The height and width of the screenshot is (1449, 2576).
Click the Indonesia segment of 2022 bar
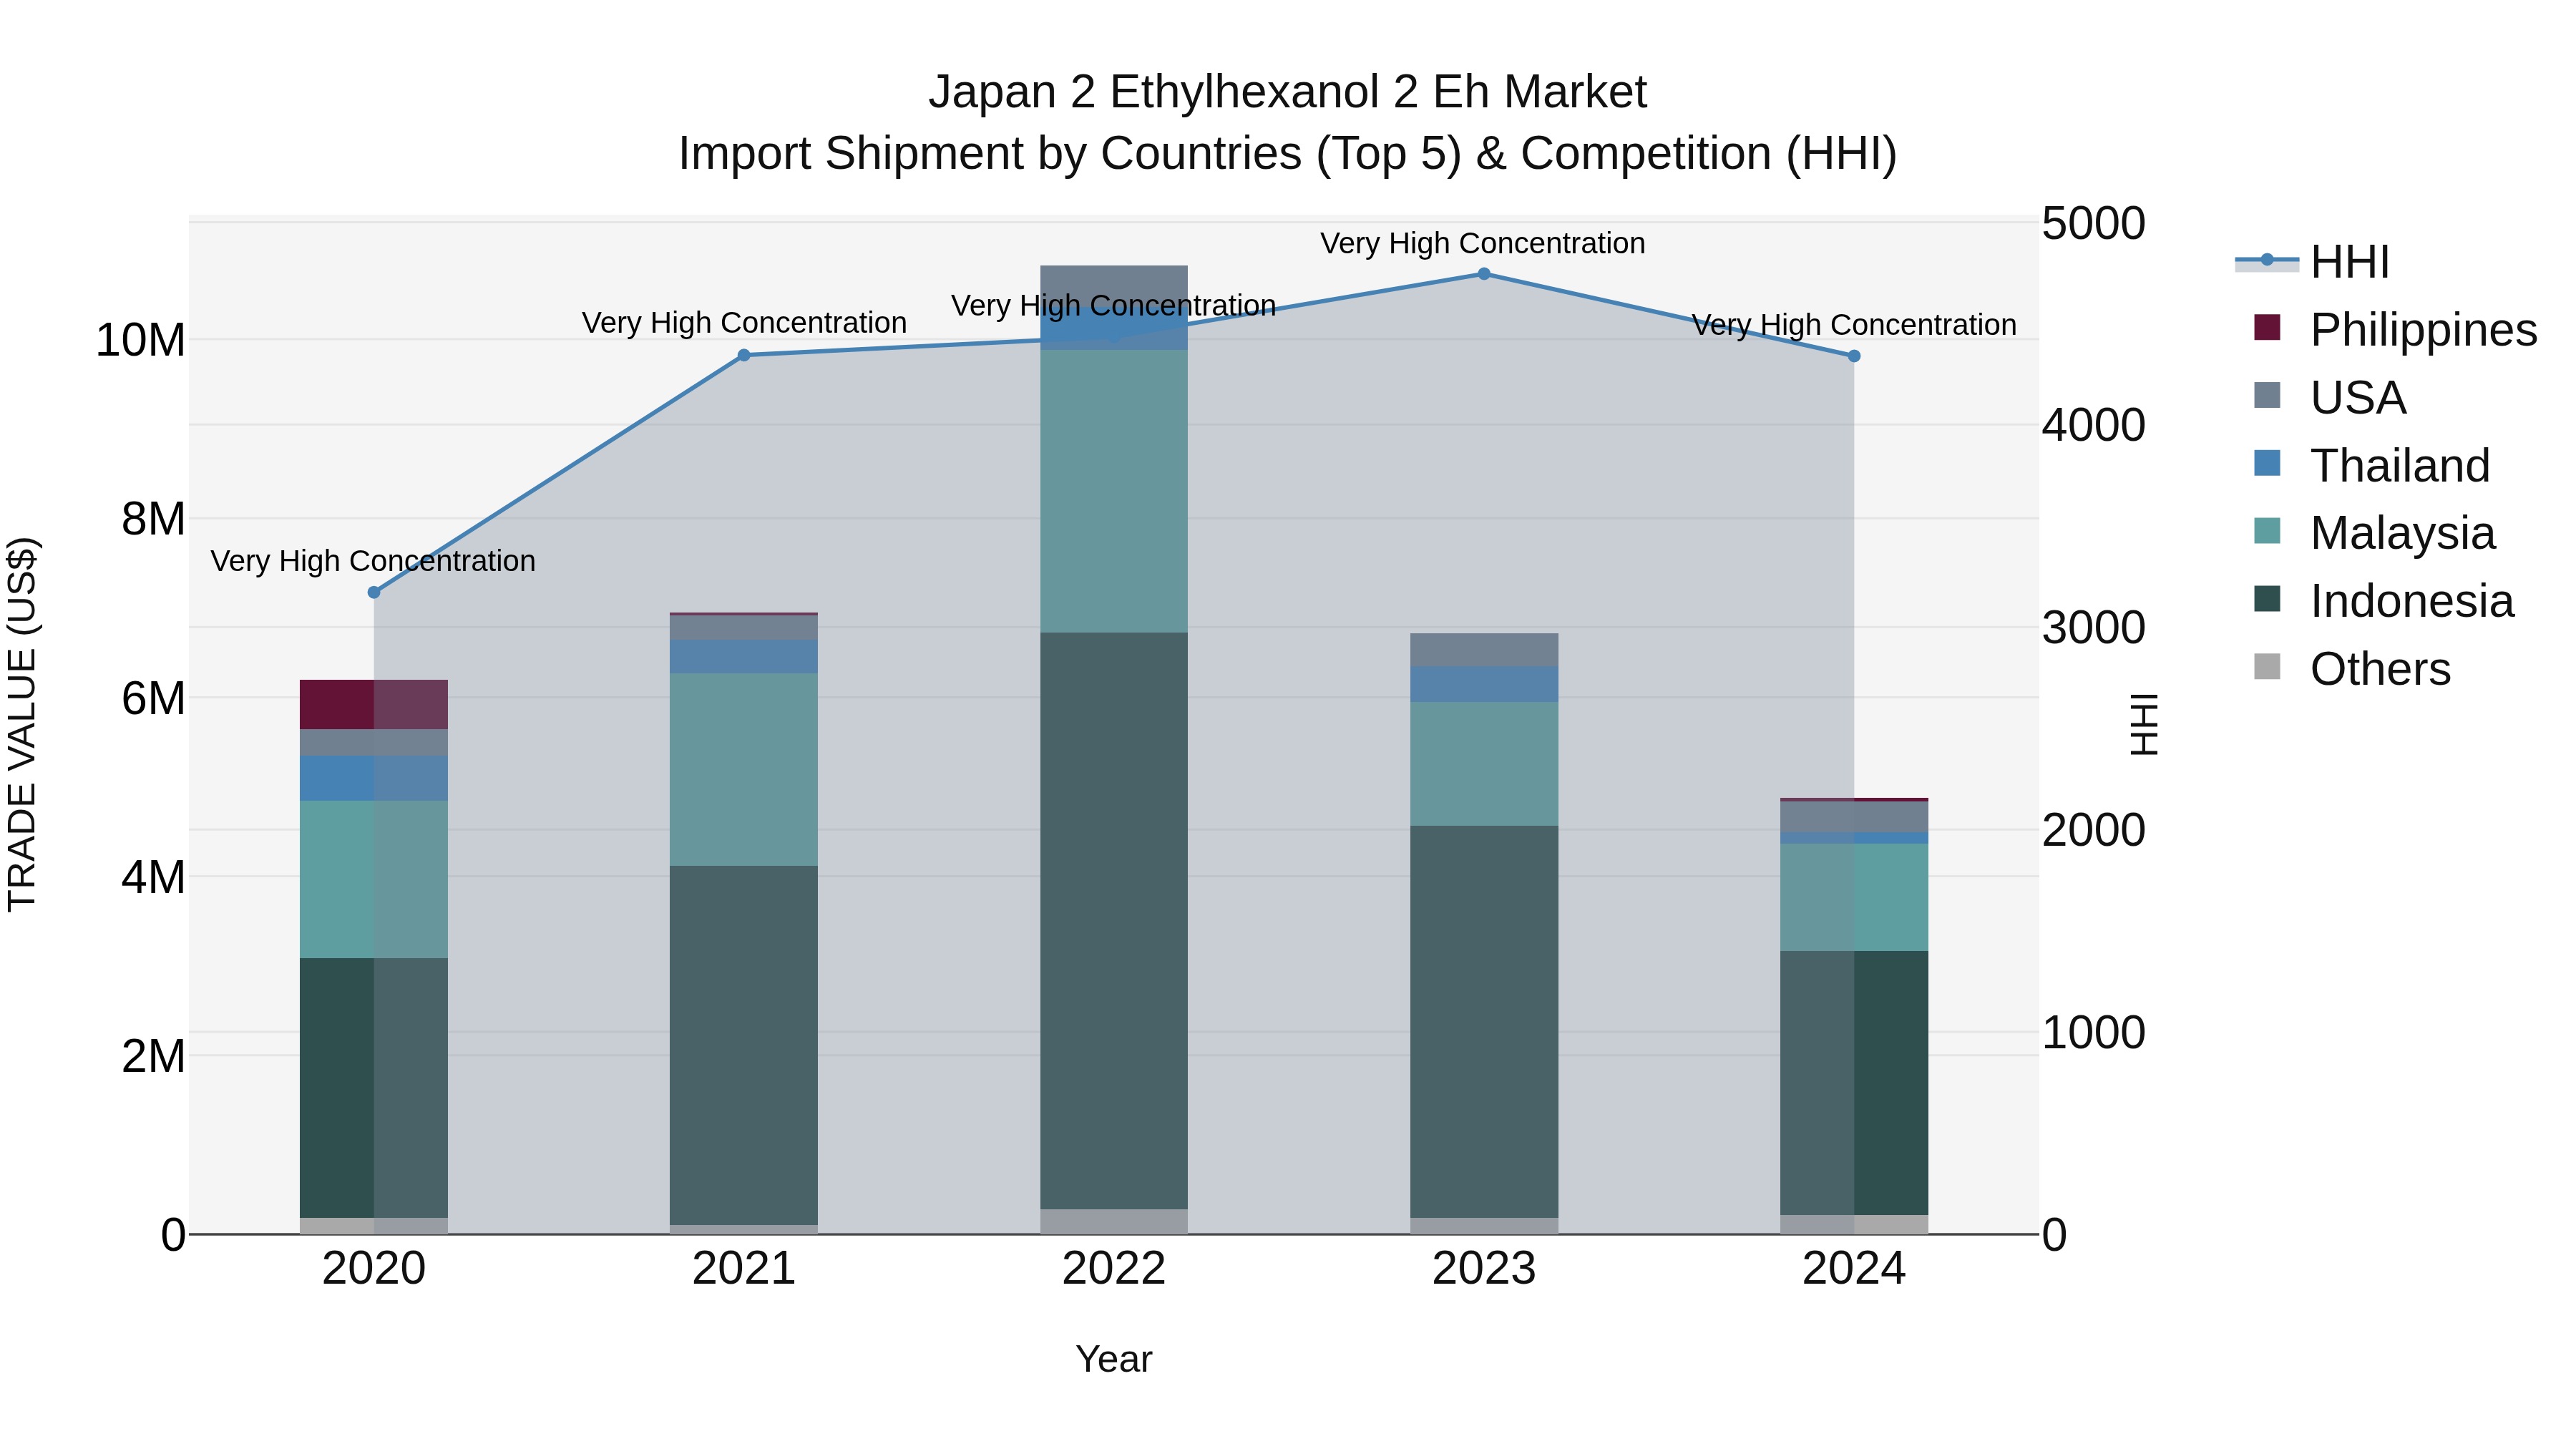[1114, 920]
